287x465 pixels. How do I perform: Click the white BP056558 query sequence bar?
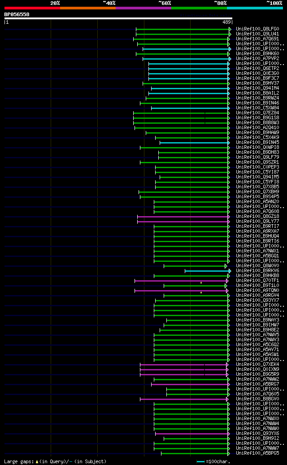tap(118, 18)
